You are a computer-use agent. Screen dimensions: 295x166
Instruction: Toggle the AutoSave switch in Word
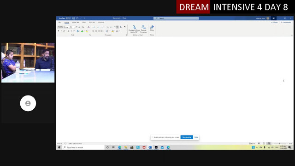click(68, 18)
